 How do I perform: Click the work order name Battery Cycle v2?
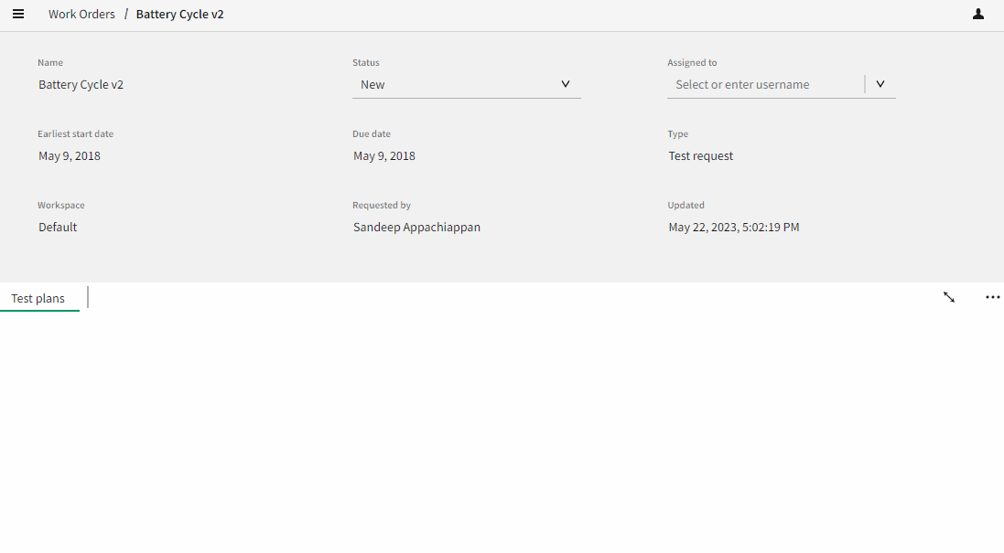tap(81, 84)
